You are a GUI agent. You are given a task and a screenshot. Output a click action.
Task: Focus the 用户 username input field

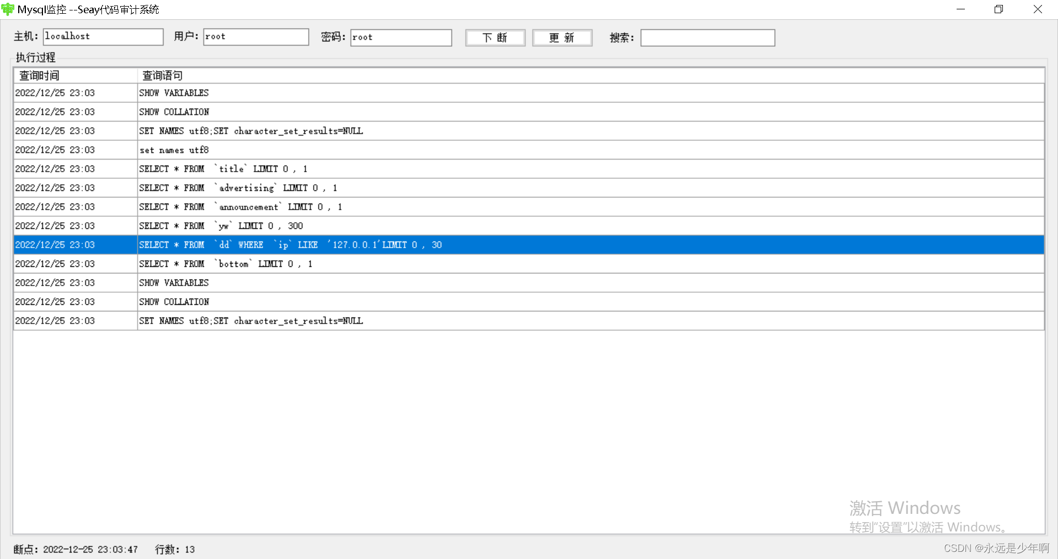pyautogui.click(x=256, y=37)
